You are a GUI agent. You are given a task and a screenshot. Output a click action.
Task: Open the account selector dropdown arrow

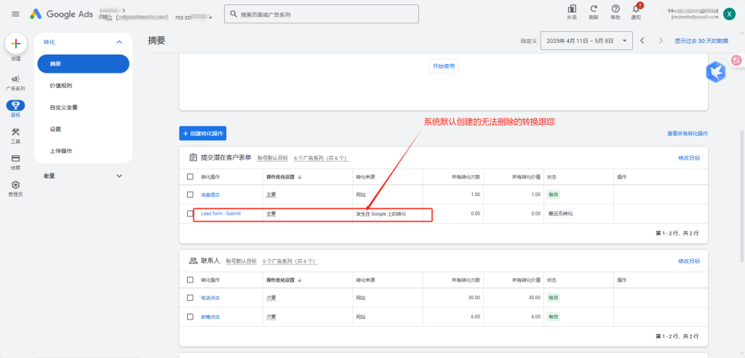pos(210,18)
